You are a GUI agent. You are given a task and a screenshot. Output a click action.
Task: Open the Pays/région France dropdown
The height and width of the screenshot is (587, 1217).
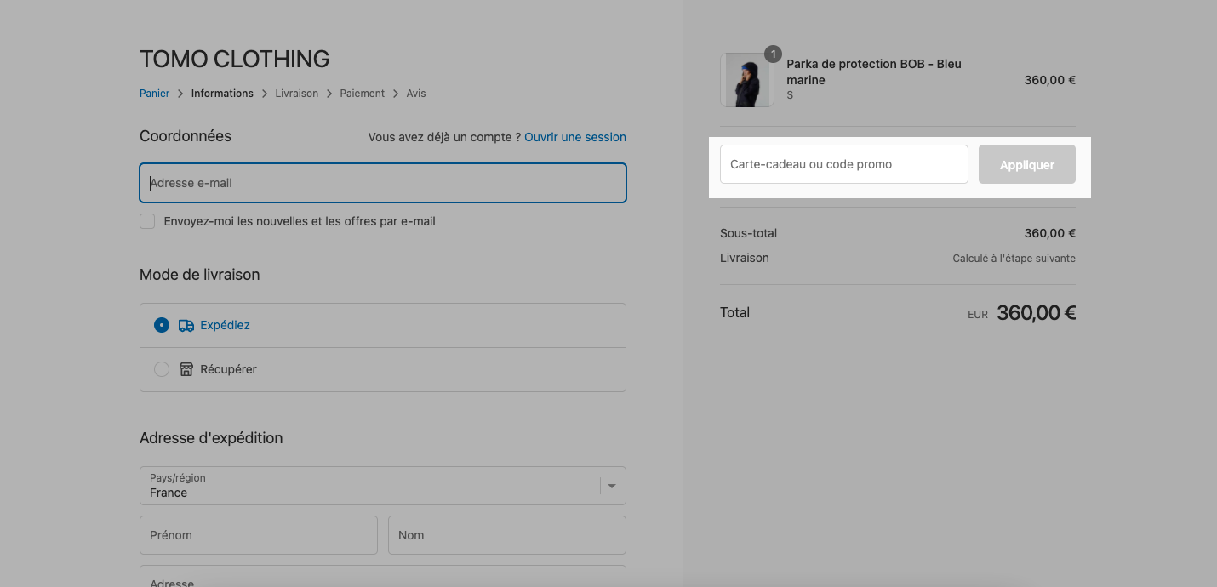383,486
